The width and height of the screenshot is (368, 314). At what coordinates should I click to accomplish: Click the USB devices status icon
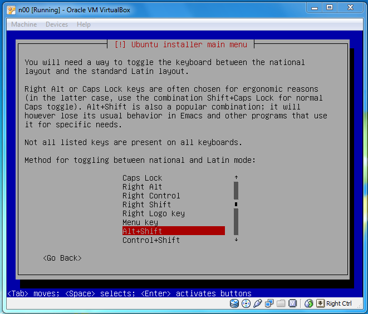[257, 303]
